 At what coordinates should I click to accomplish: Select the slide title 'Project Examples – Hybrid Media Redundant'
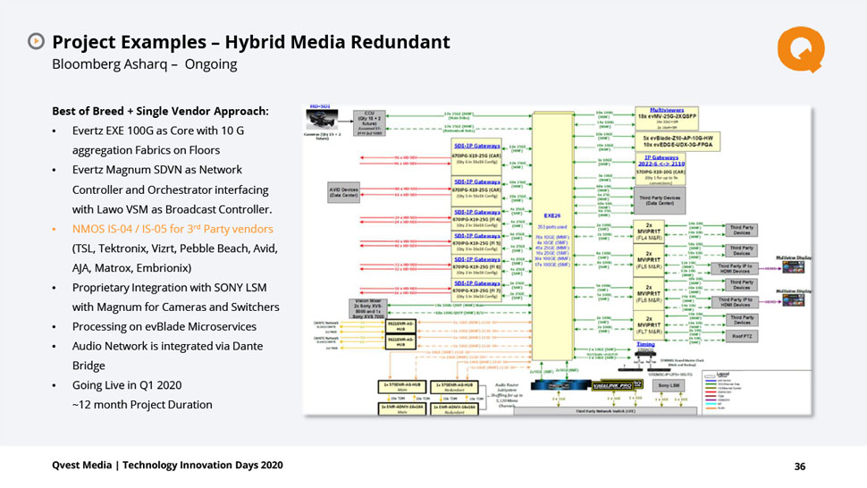click(x=251, y=42)
